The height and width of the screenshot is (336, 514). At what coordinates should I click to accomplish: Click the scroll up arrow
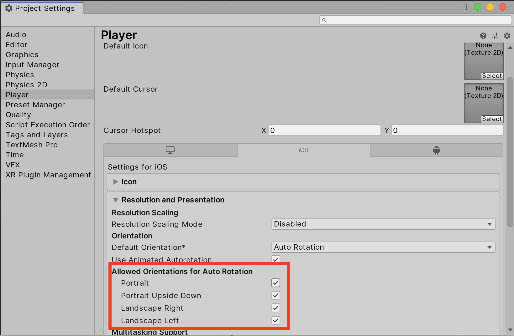click(x=510, y=48)
